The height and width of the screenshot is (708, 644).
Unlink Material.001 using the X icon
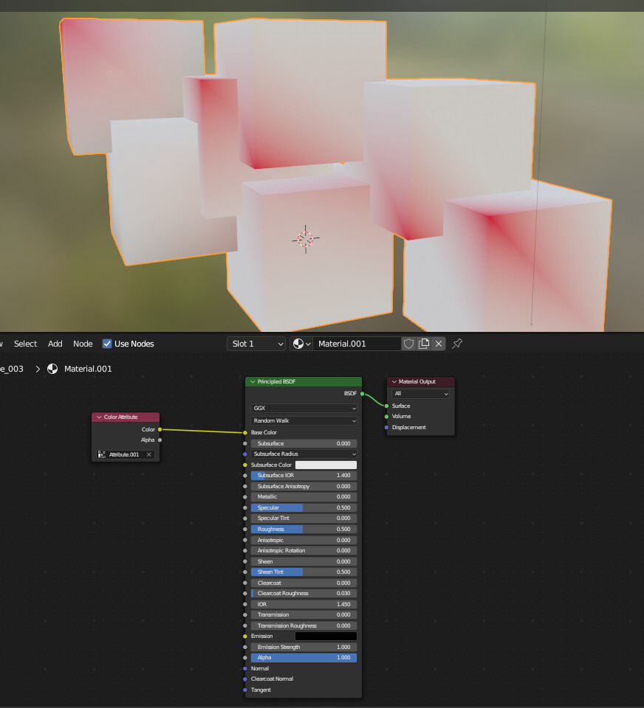pos(438,343)
